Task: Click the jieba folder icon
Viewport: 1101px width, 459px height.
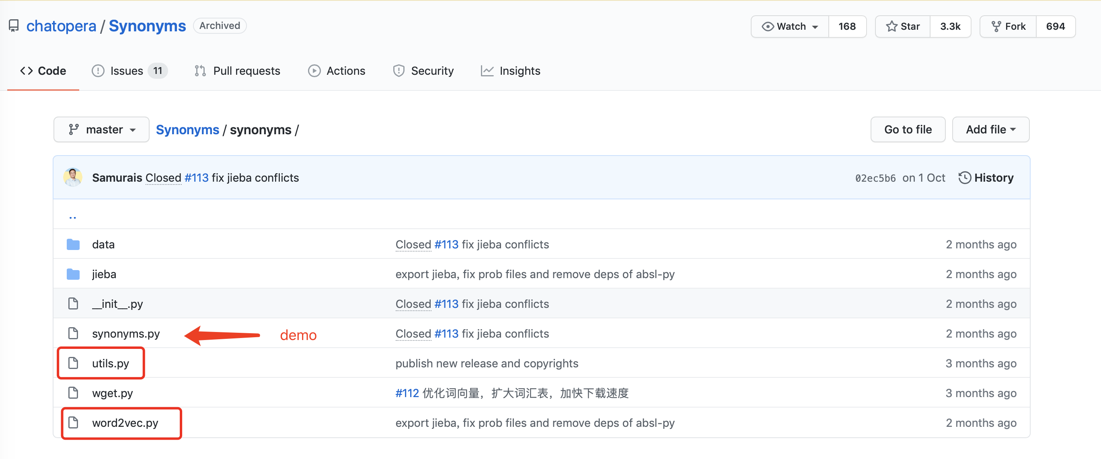Action: pos(73,274)
